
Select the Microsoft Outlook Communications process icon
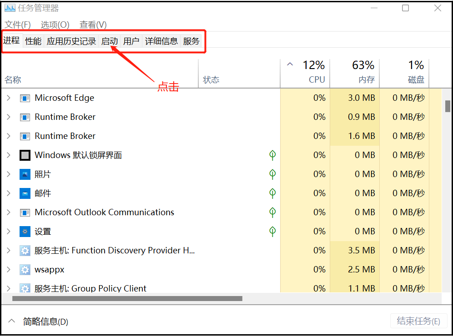click(25, 213)
